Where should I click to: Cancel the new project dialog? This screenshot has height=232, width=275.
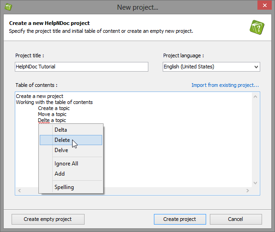click(236, 219)
